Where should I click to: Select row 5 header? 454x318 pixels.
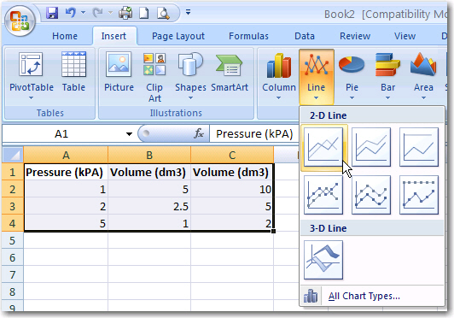12,240
